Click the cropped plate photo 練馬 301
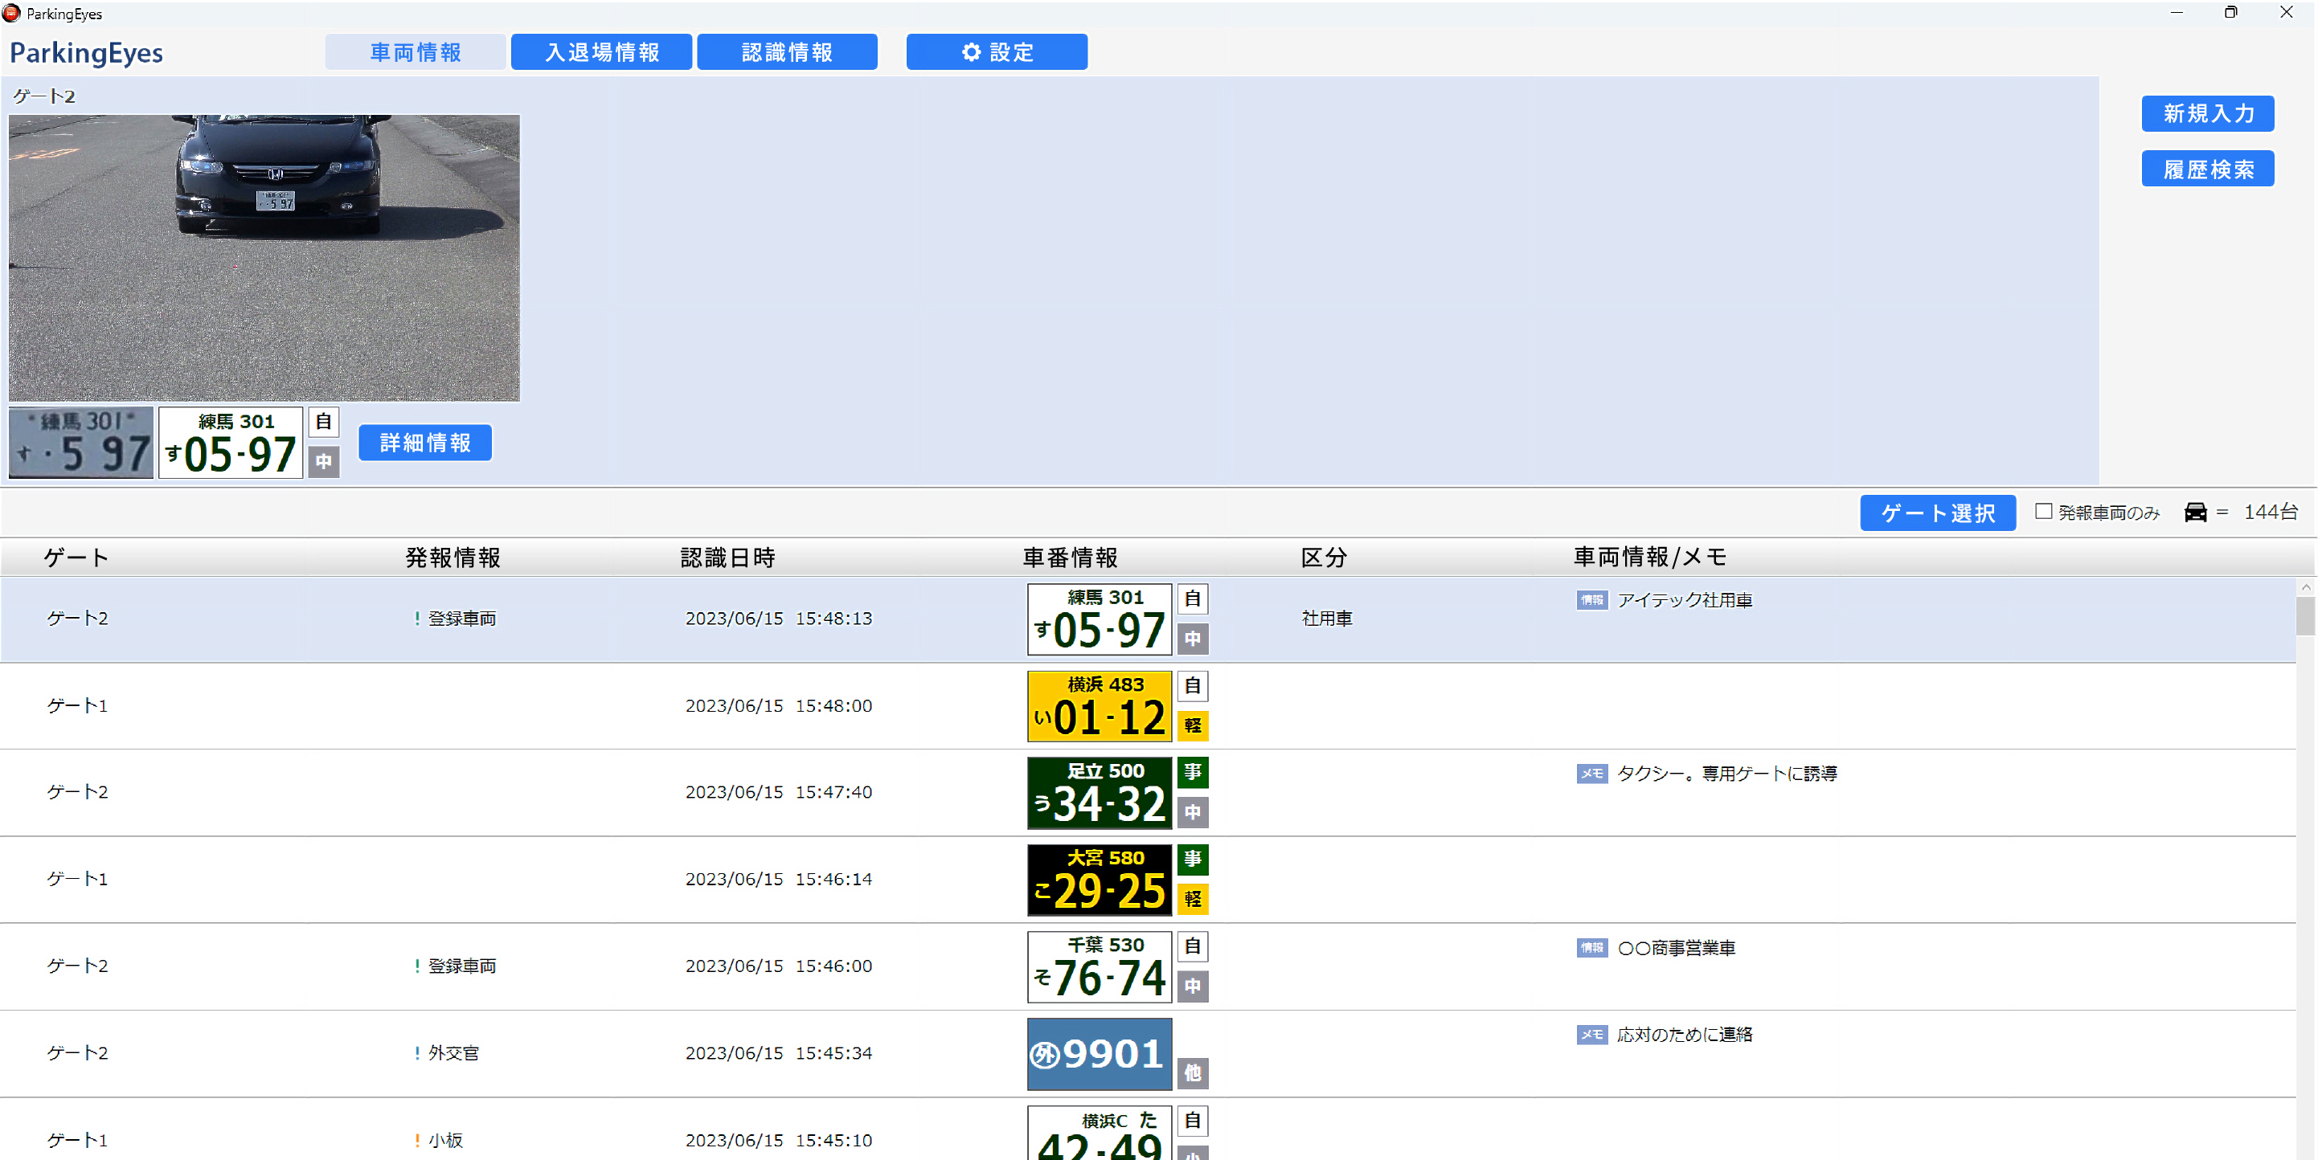 pyautogui.click(x=81, y=443)
